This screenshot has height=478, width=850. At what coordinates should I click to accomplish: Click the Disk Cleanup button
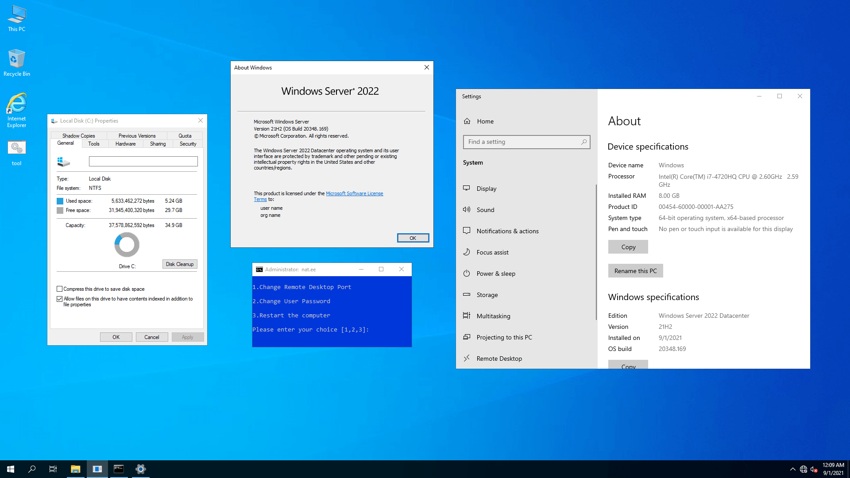tap(179, 264)
